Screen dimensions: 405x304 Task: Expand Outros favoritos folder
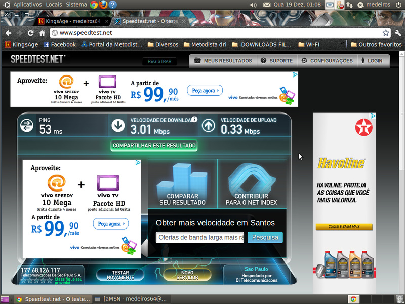(376, 45)
